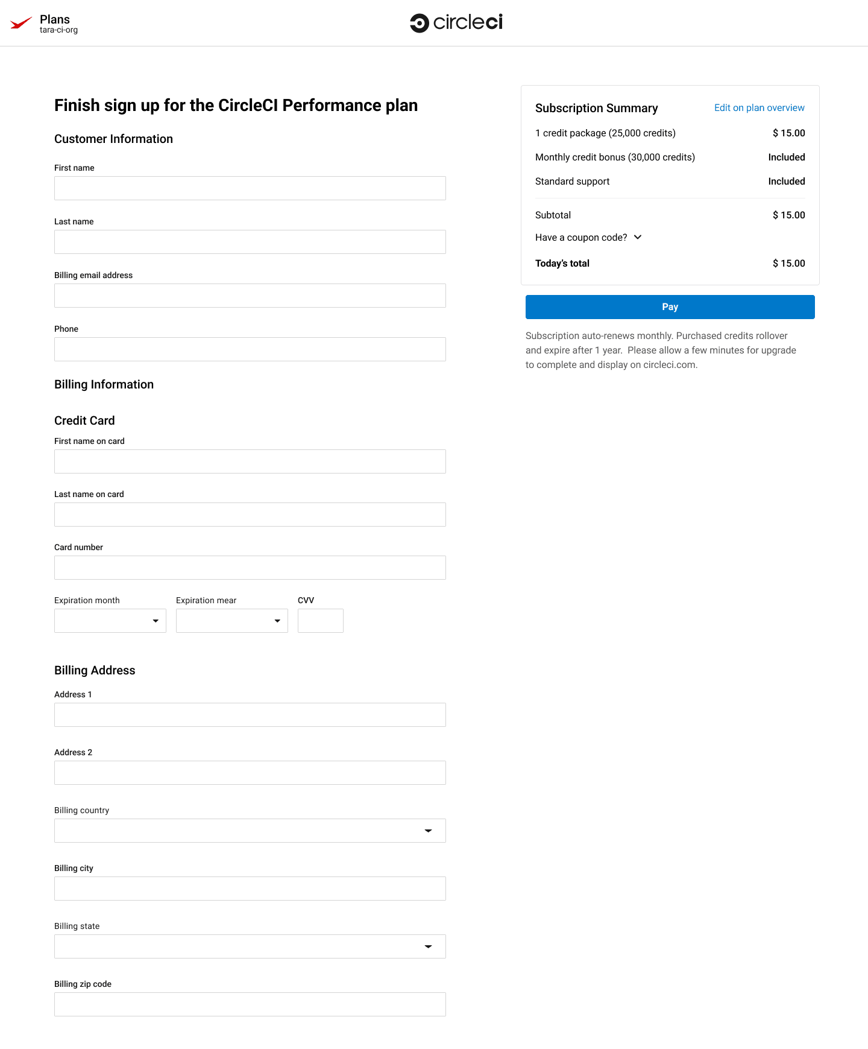The width and height of the screenshot is (868, 1049).
Task: Select the Billing email address field
Action: click(250, 296)
